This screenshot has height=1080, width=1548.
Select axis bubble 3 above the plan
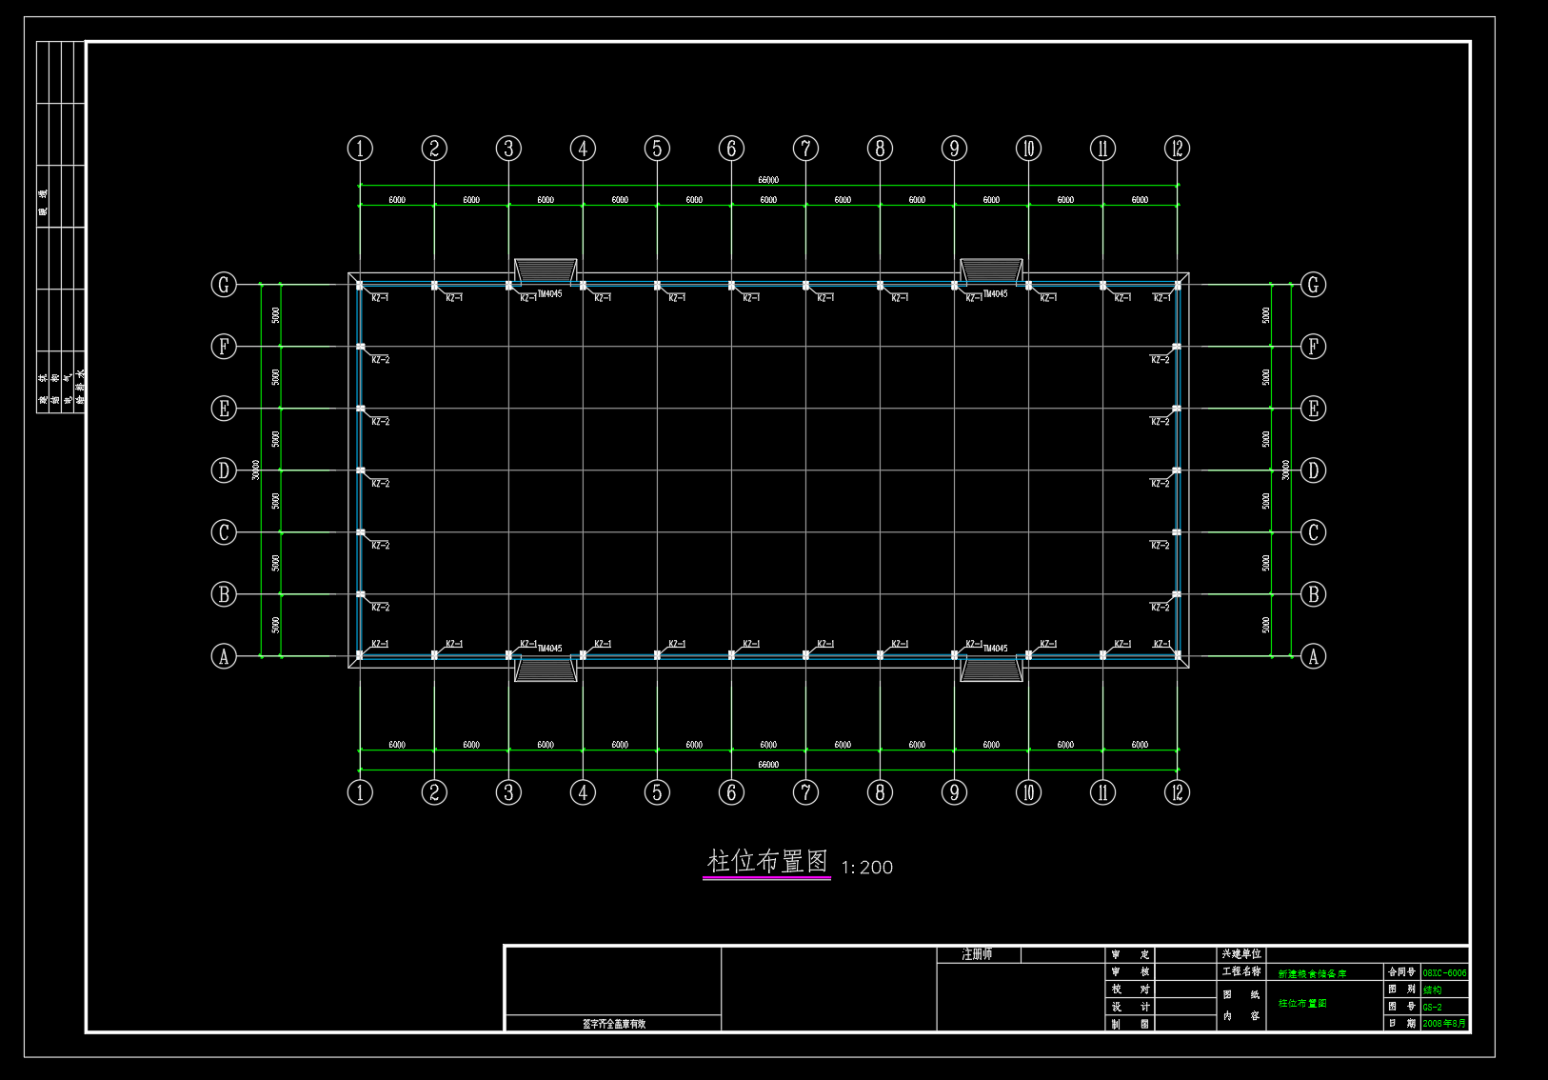(508, 149)
